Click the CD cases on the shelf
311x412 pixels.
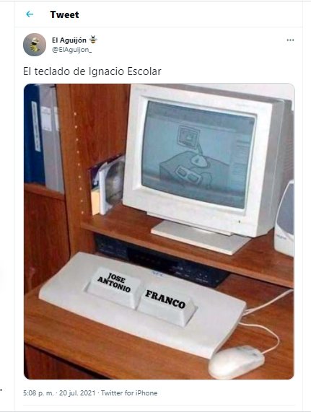tap(108, 185)
